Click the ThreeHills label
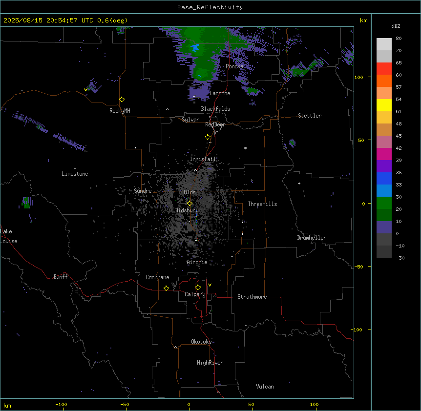This screenshot has height=411, width=421. click(x=262, y=204)
